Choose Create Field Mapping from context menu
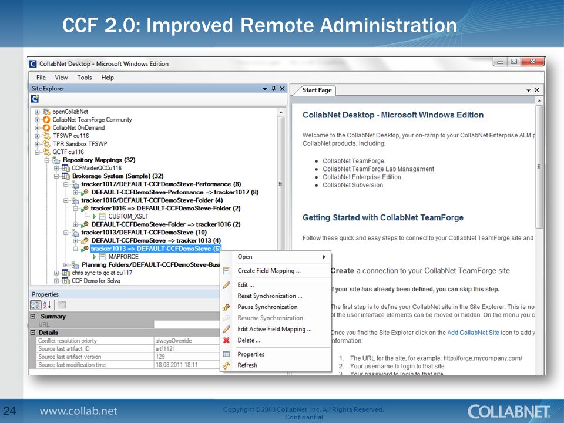This screenshot has height=423, width=564. pyautogui.click(x=276, y=271)
